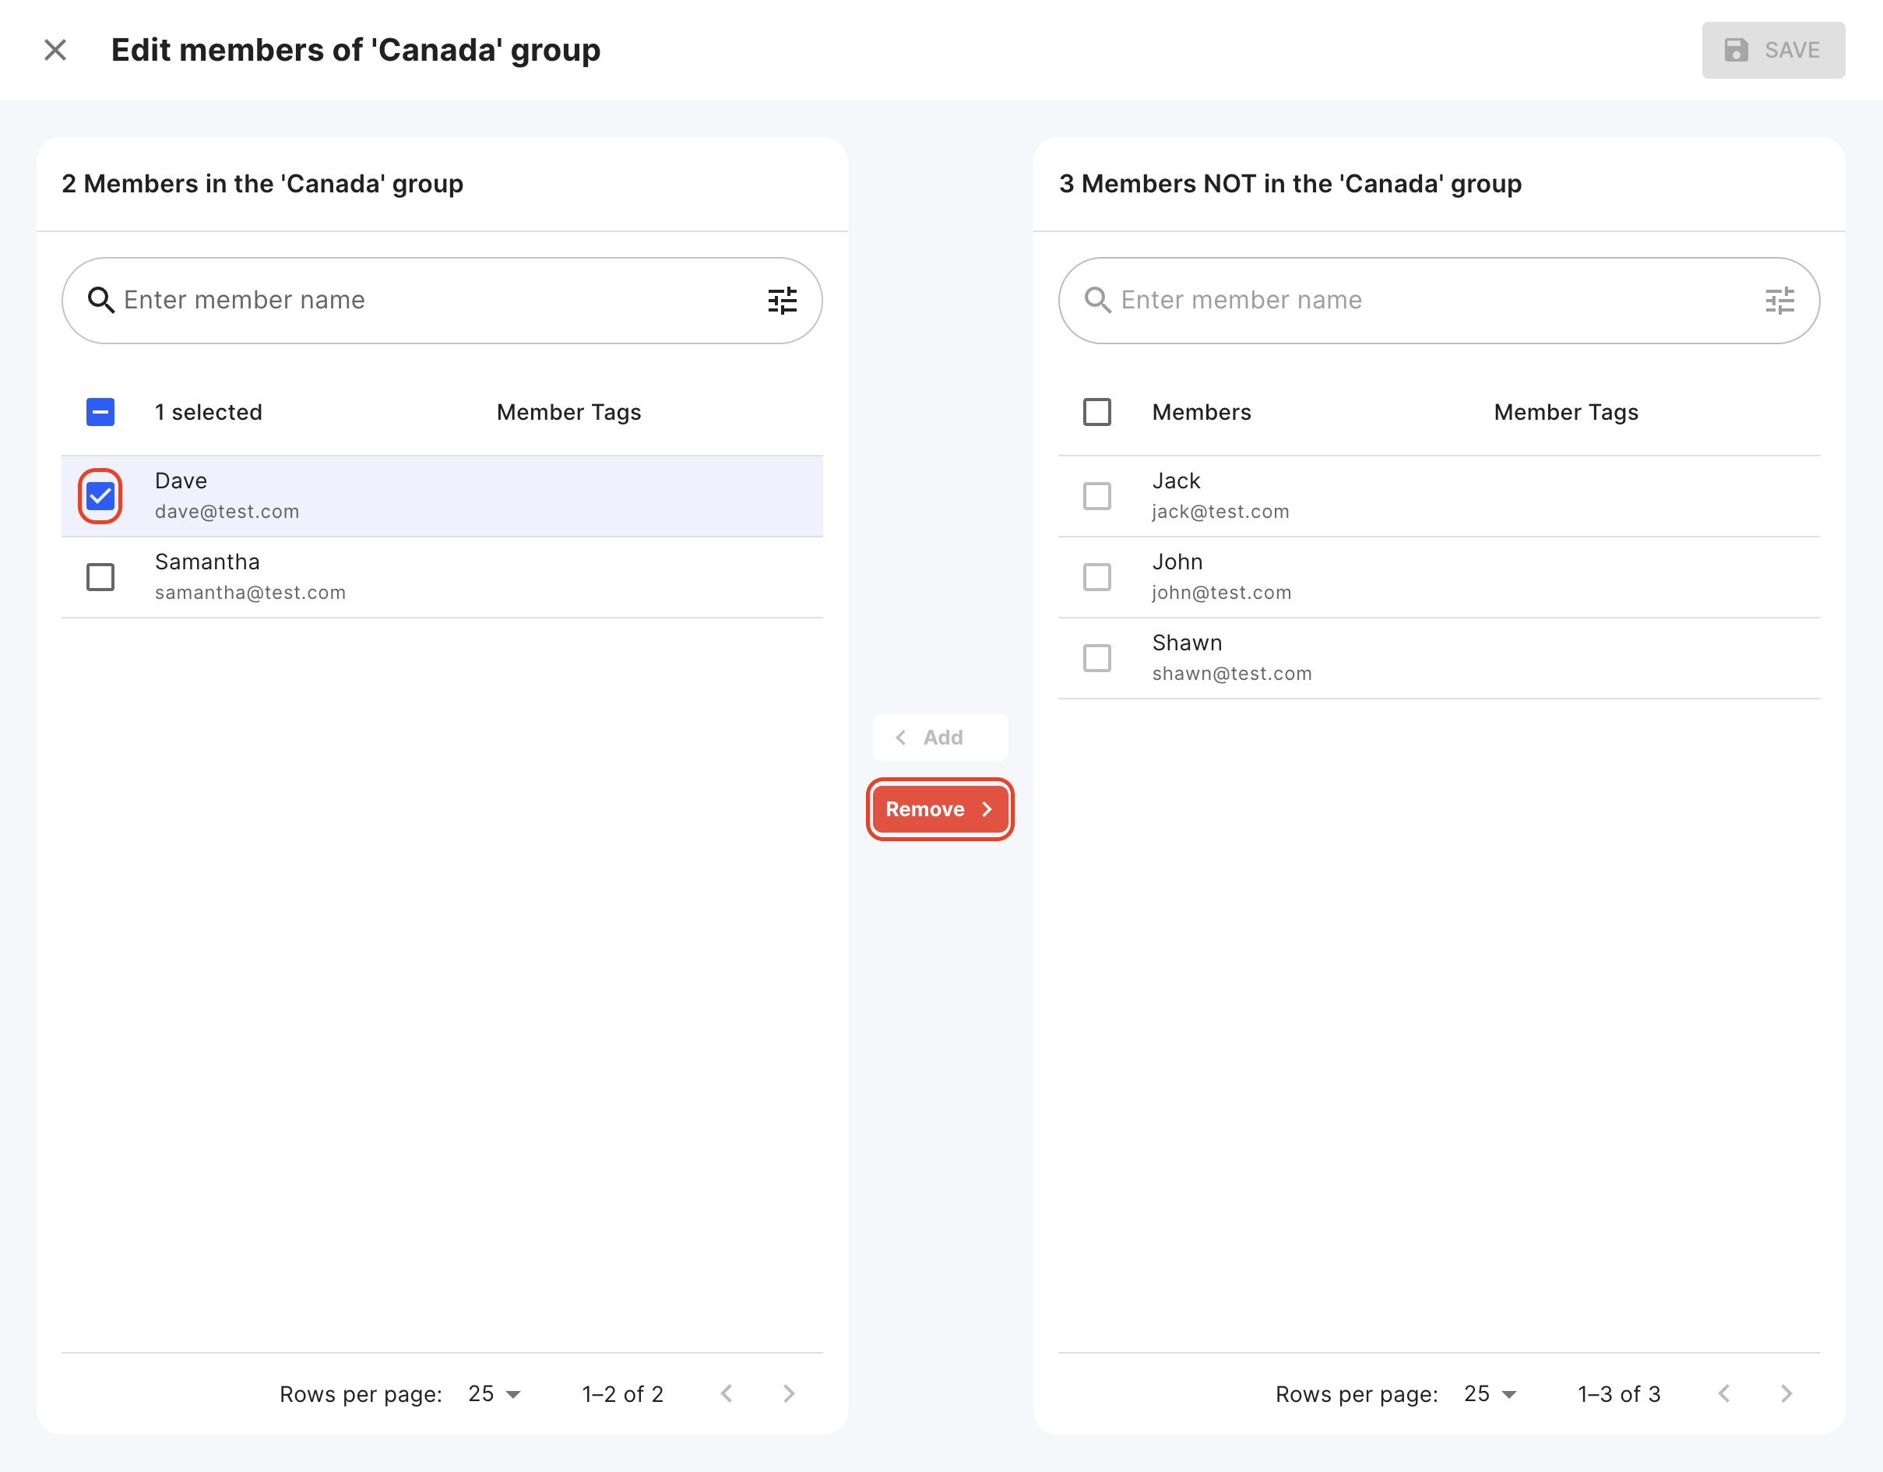Click john@test.com email
Screen dimensions: 1883x1472
pyautogui.click(x=1222, y=593)
